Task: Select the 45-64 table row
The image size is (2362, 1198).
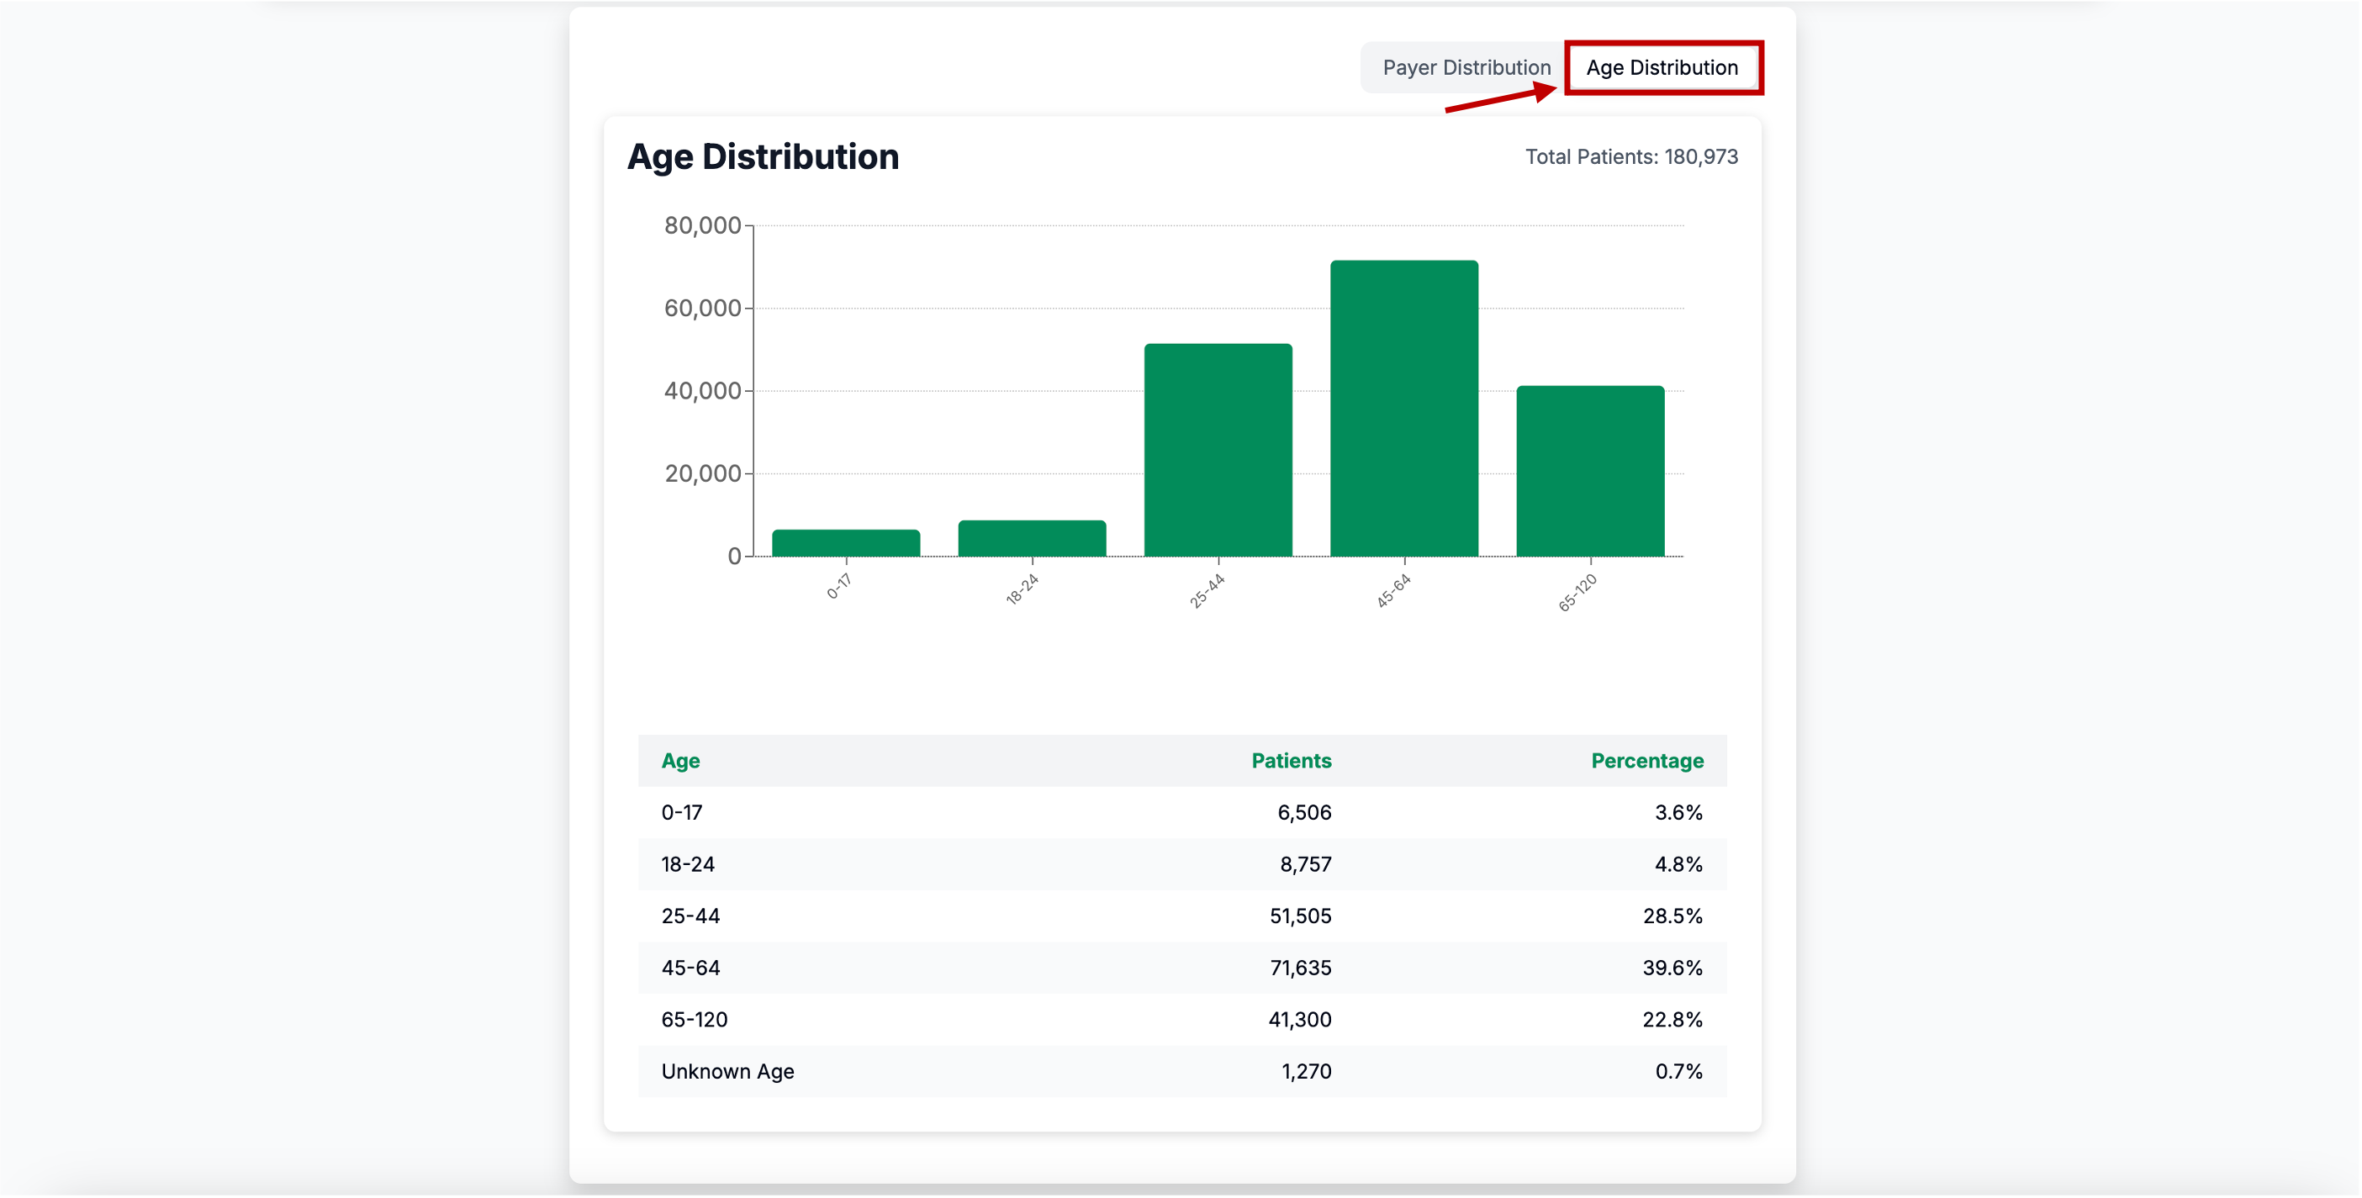Action: (1181, 968)
